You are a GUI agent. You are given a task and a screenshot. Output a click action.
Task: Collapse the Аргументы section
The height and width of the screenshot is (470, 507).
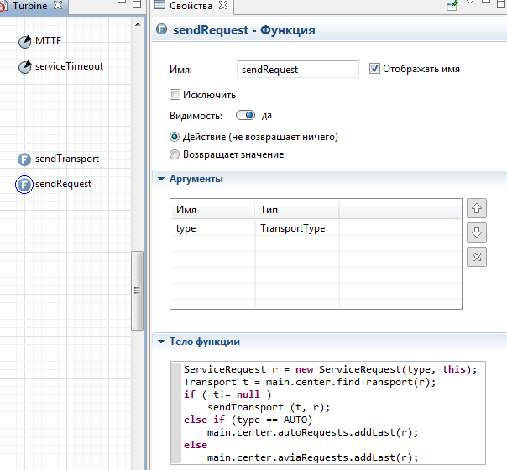coord(160,179)
